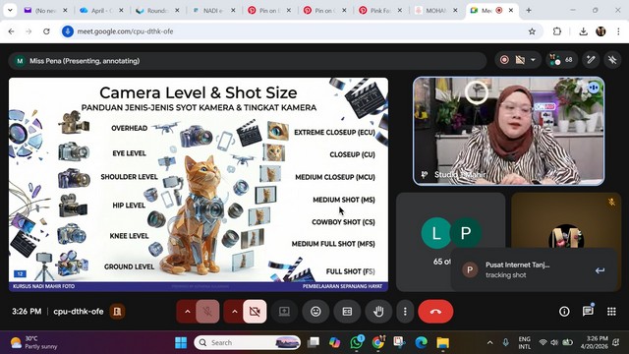Switch to the April browser tab
Screen dimensions: 629x354
(x=101, y=11)
